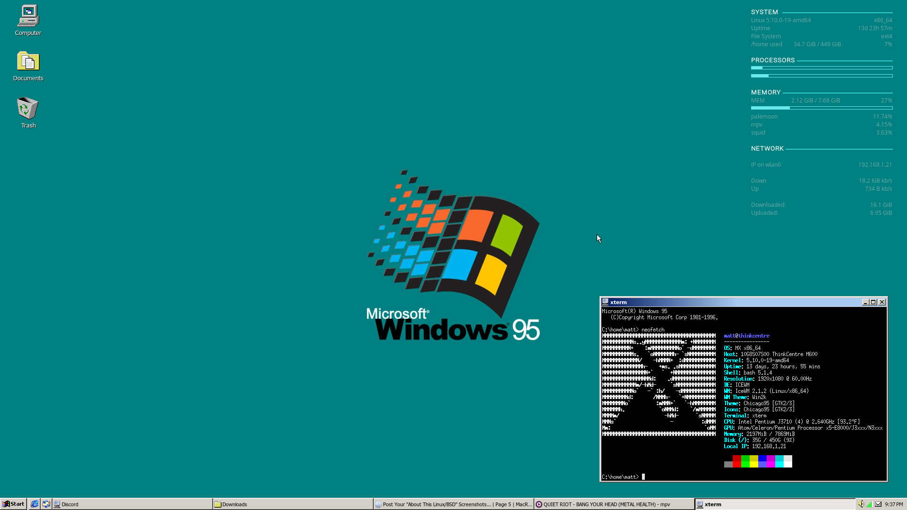Click the MEMORY heading
The width and height of the screenshot is (907, 510).
pyautogui.click(x=766, y=93)
